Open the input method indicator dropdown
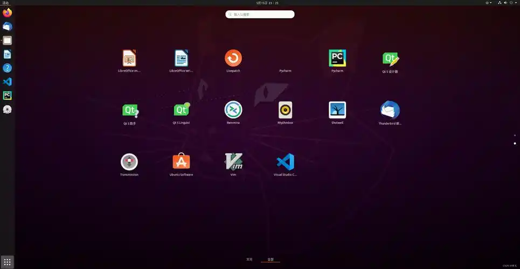The image size is (520, 269). coord(489,3)
